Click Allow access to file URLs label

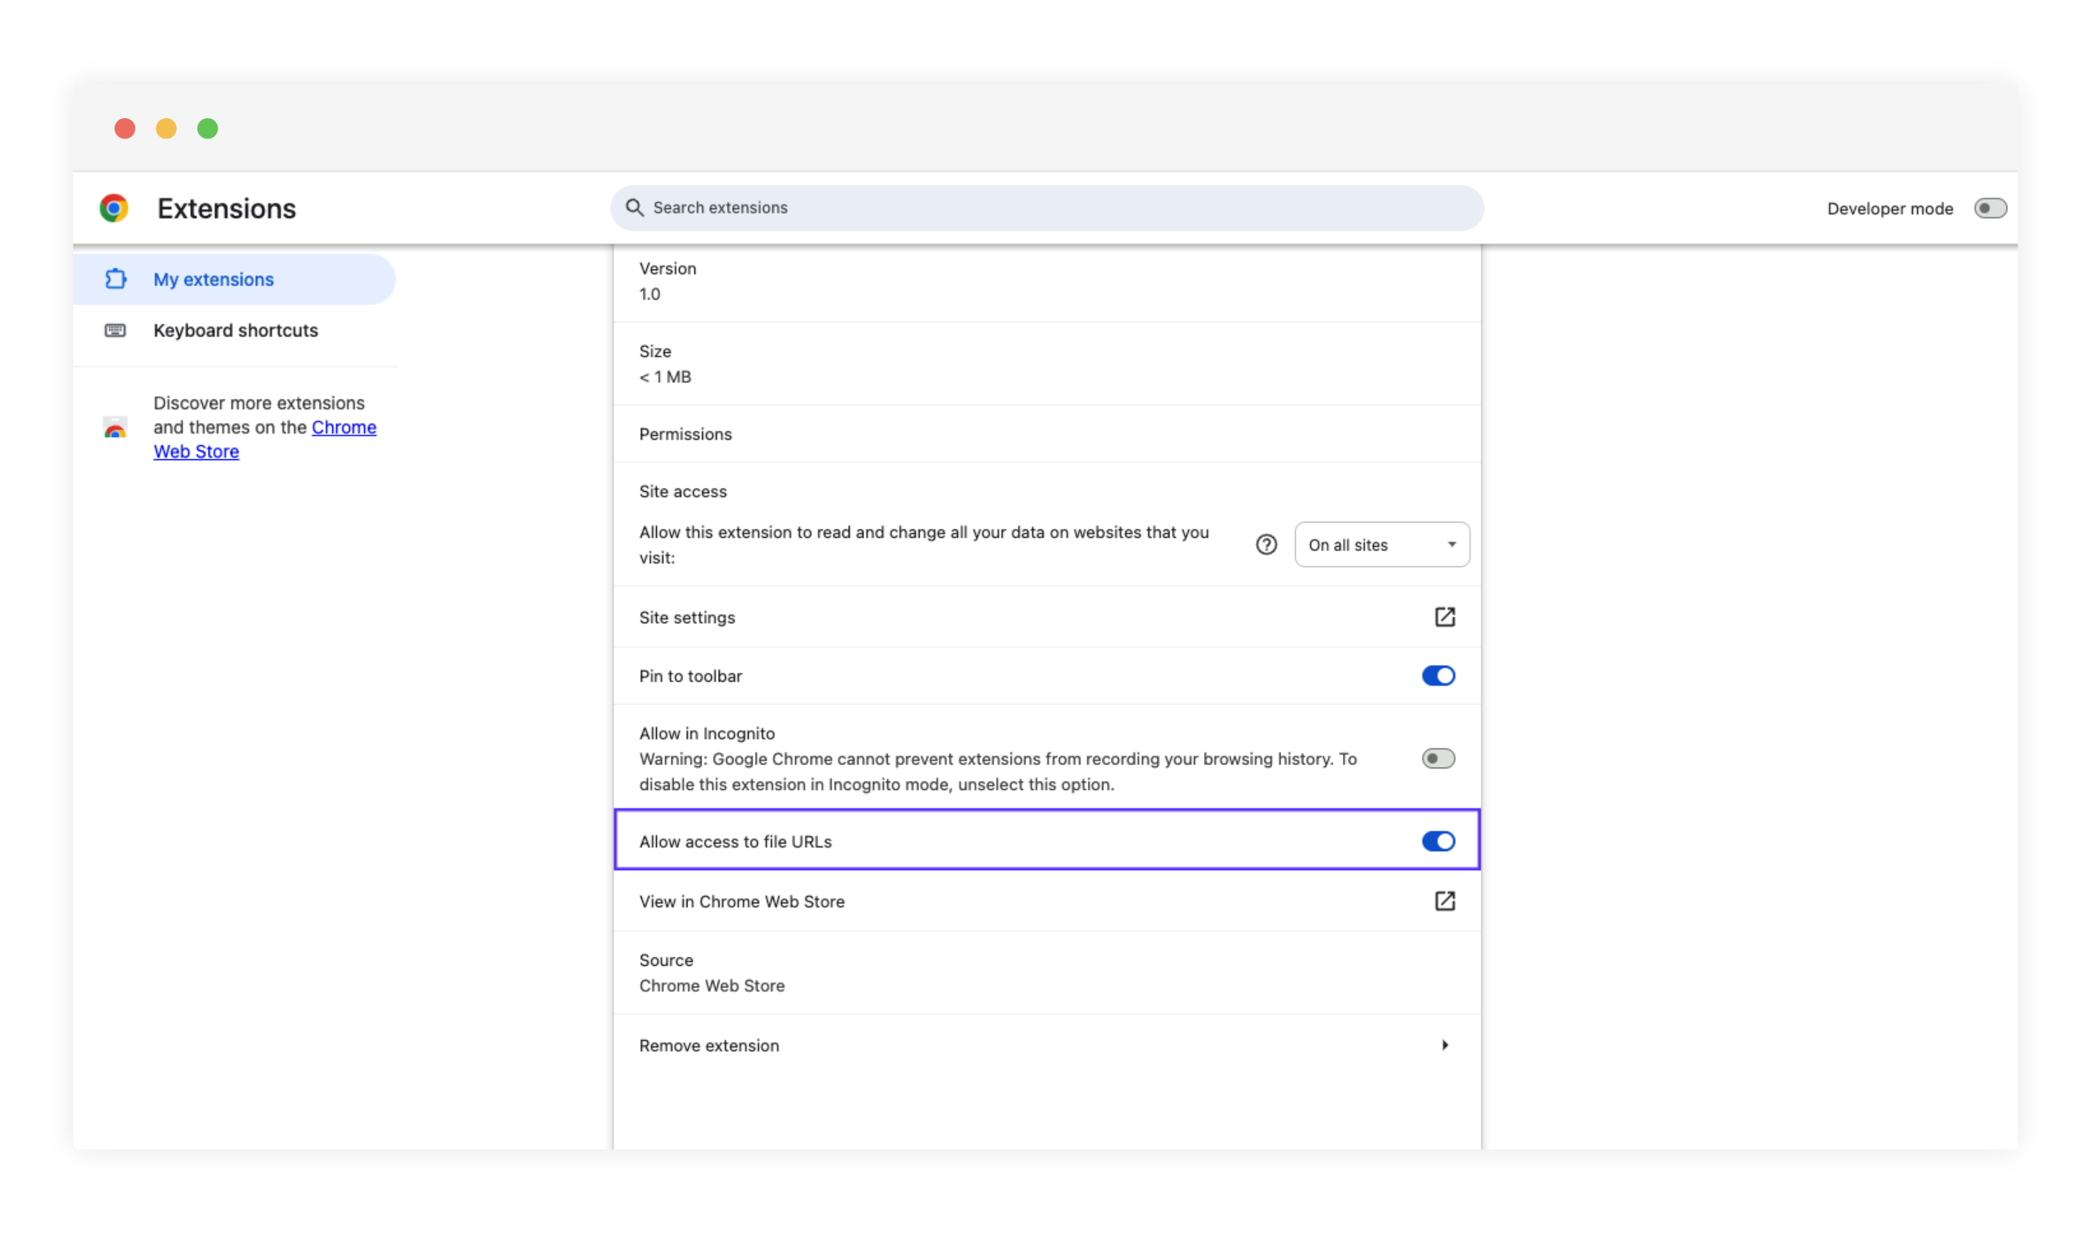pos(735,842)
